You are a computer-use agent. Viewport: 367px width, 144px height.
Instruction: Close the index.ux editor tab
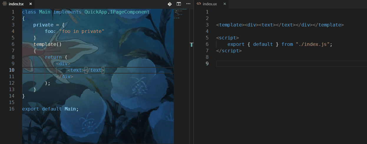tap(224, 4)
